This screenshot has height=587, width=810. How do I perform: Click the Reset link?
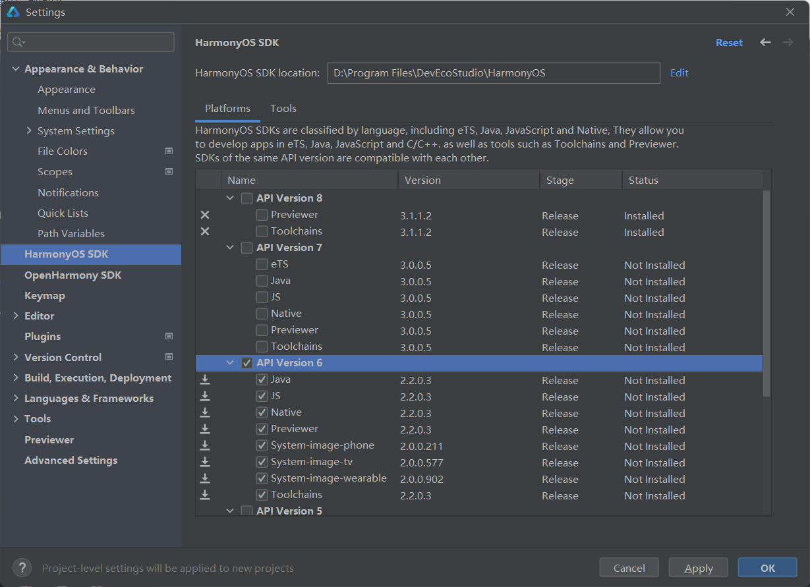[729, 42]
